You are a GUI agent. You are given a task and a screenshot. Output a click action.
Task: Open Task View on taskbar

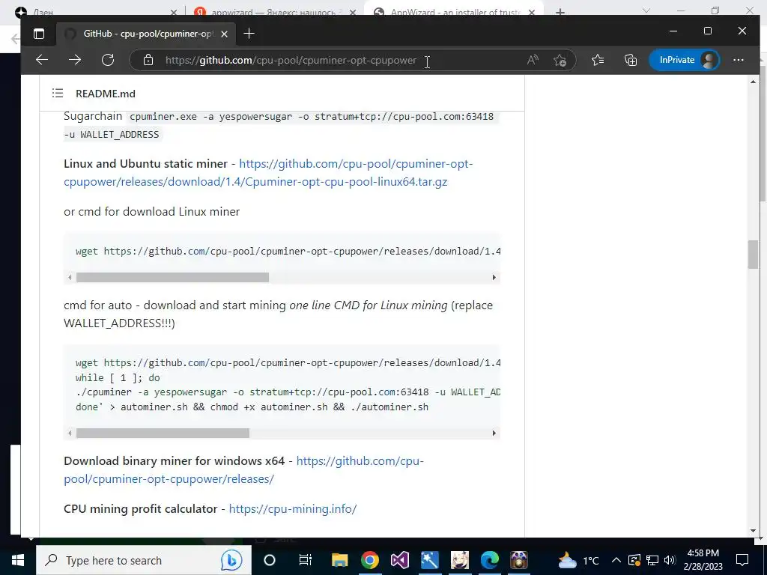[x=306, y=560]
